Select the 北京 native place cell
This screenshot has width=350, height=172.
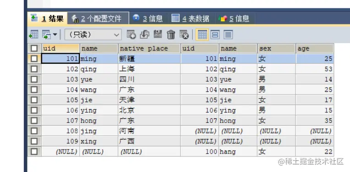tap(149, 111)
